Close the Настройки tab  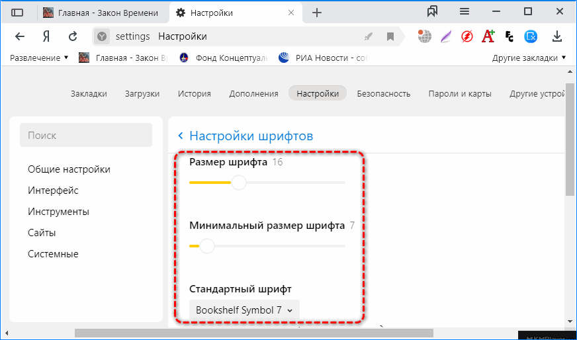pos(290,13)
